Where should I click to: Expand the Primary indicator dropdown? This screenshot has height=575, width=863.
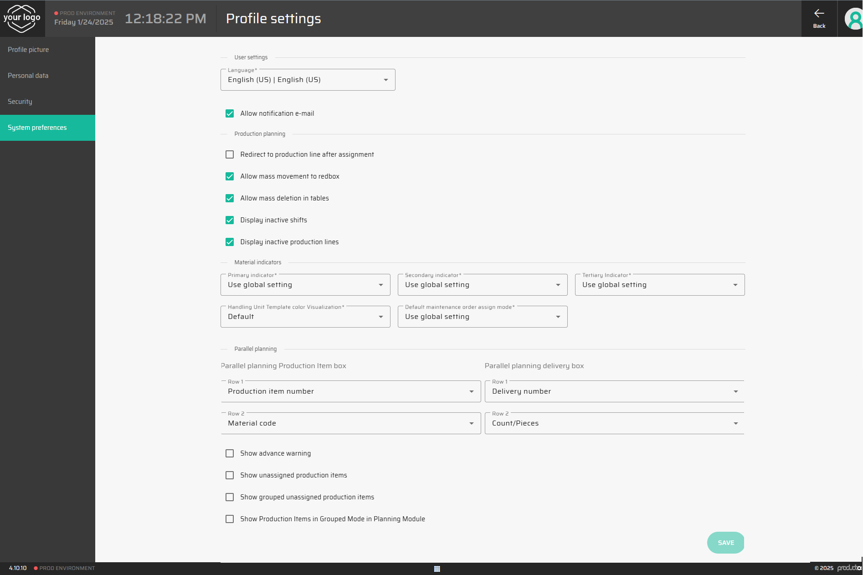[x=305, y=285]
